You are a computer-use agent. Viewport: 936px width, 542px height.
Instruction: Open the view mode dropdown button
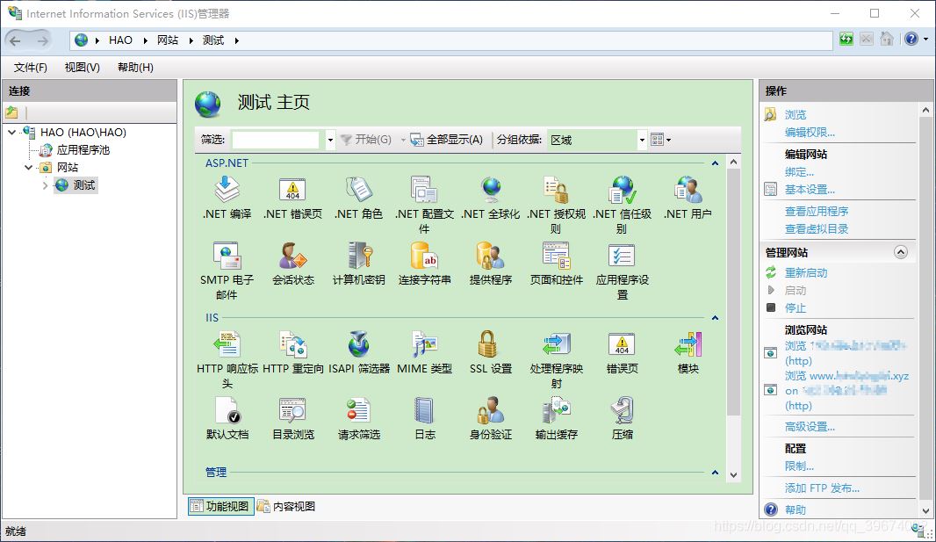(x=661, y=140)
